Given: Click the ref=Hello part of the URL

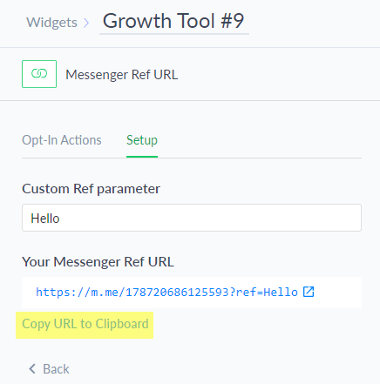Looking at the screenshot, I should (x=267, y=292).
